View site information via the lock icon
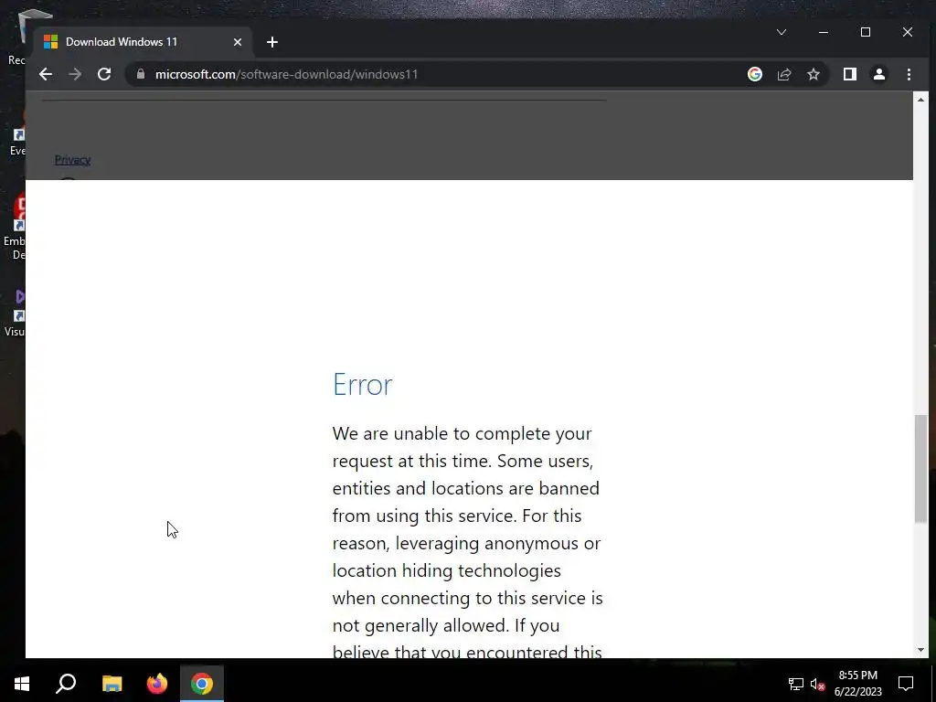The image size is (936, 702). tap(141, 74)
